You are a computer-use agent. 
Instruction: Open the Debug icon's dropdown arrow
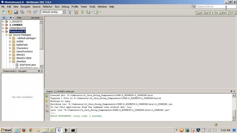(92, 12)
